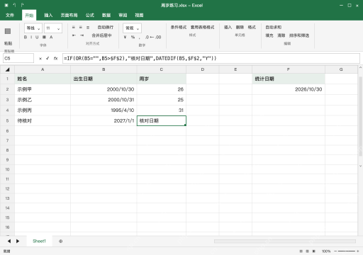This screenshot has width=363, height=255.
Task: Click the font color A icon
Action: pyautogui.click(x=51, y=37)
